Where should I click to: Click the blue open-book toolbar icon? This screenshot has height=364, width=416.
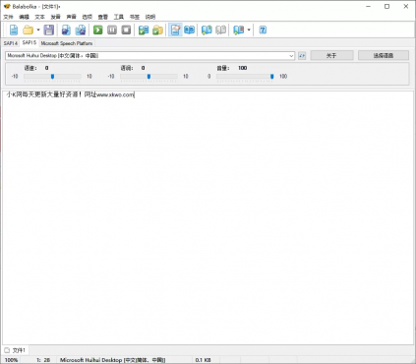tap(190, 30)
